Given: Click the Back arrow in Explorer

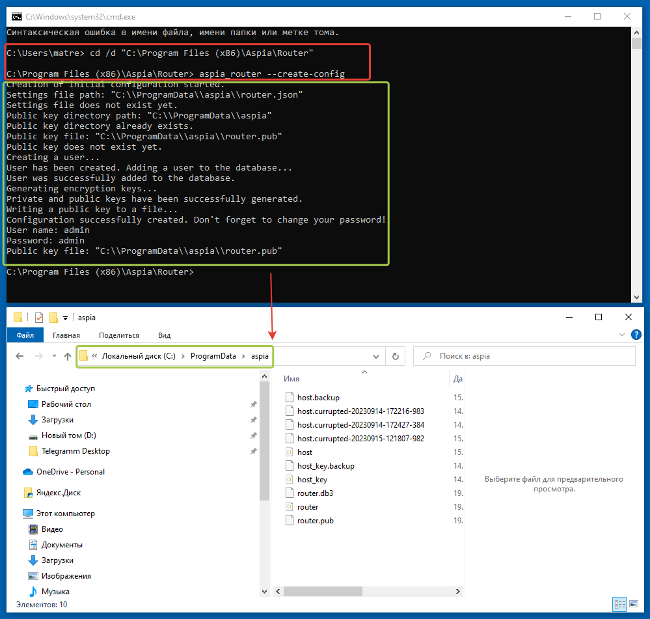Looking at the screenshot, I should click(x=20, y=357).
